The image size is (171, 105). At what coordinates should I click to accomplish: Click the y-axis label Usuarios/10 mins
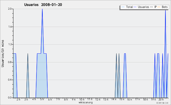3,54
